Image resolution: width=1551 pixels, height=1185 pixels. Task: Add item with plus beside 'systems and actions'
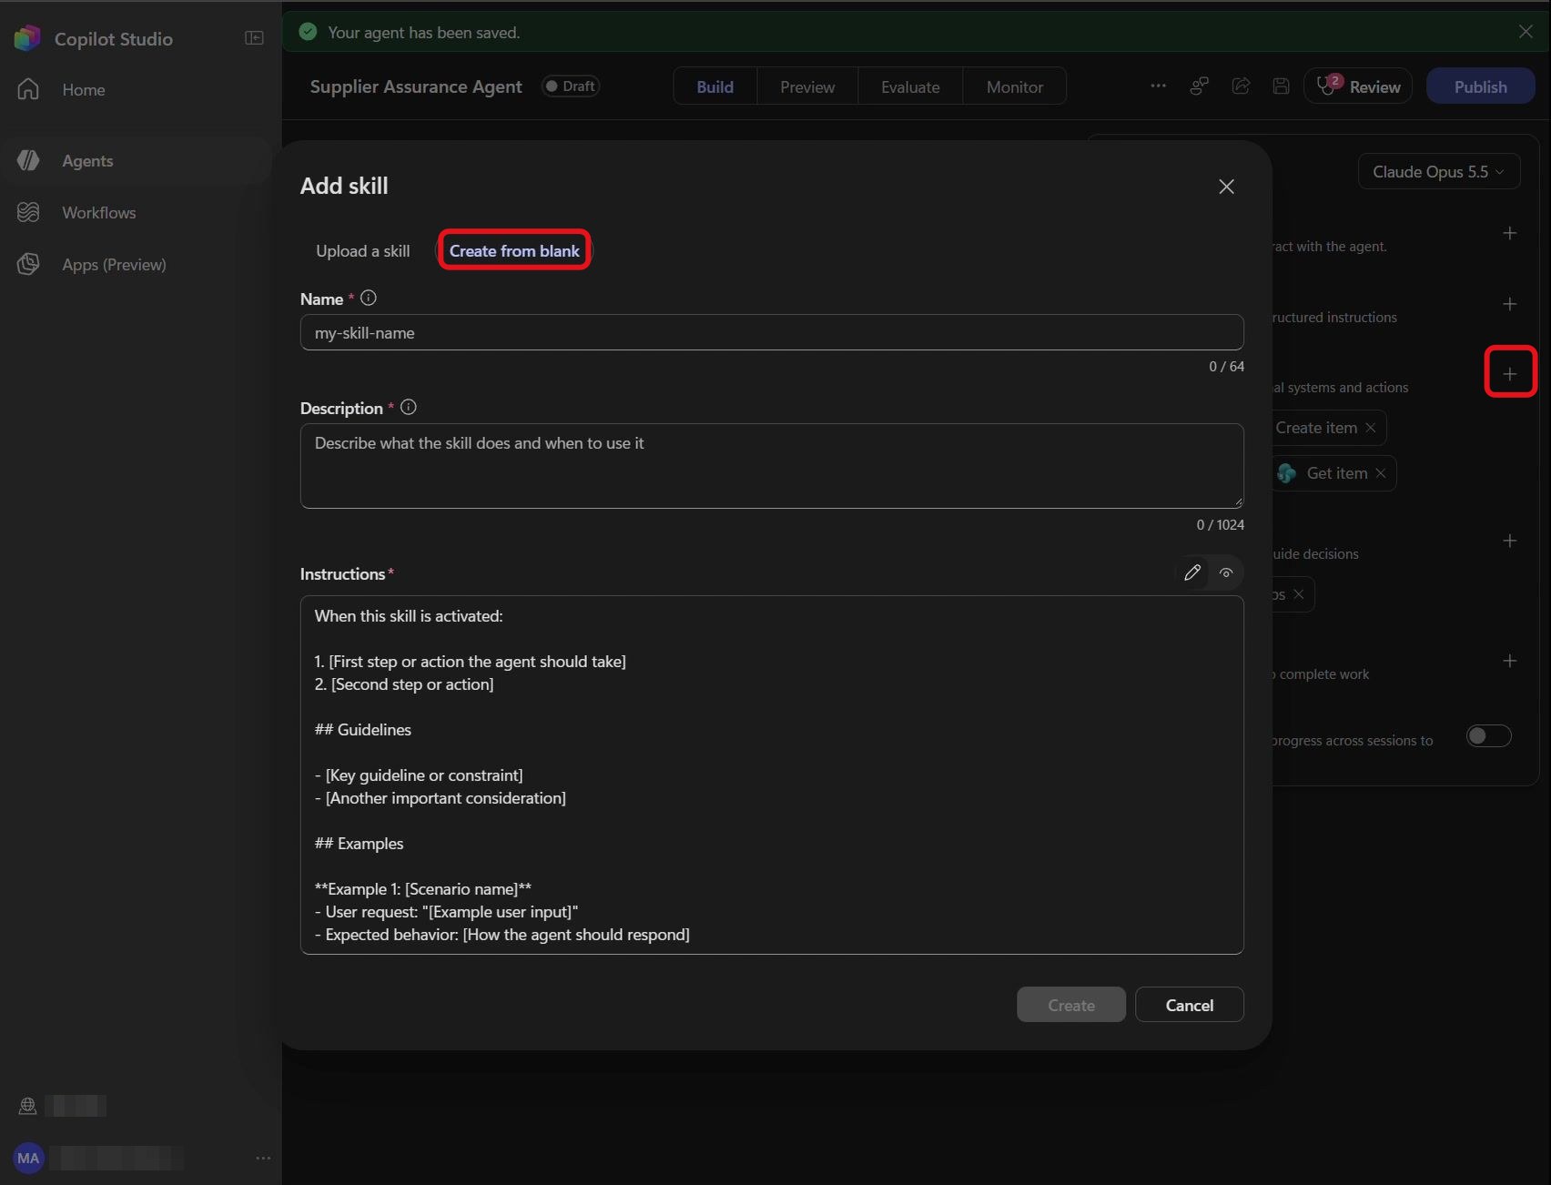[x=1509, y=373]
